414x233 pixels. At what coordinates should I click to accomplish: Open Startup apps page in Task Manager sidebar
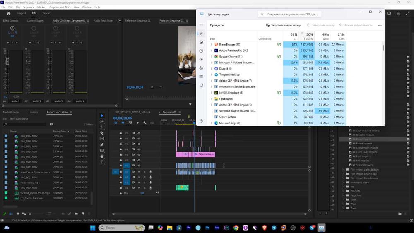[201, 59]
